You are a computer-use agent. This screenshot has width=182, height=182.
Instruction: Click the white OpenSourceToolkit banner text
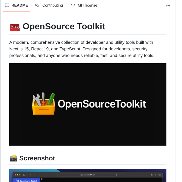pos(102,104)
